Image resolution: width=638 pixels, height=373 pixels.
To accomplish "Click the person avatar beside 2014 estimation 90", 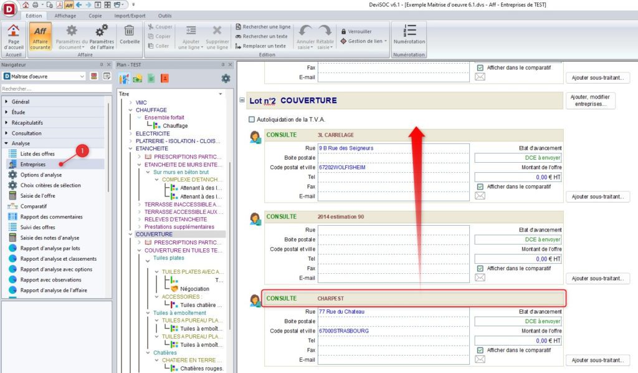I will (255, 219).
